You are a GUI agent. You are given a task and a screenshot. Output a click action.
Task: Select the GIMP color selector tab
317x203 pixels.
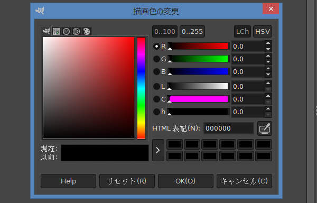click(46, 31)
